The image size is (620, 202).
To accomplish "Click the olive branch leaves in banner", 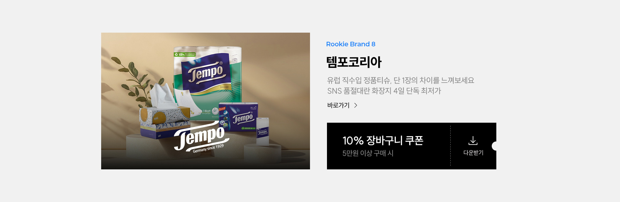I will [131, 82].
